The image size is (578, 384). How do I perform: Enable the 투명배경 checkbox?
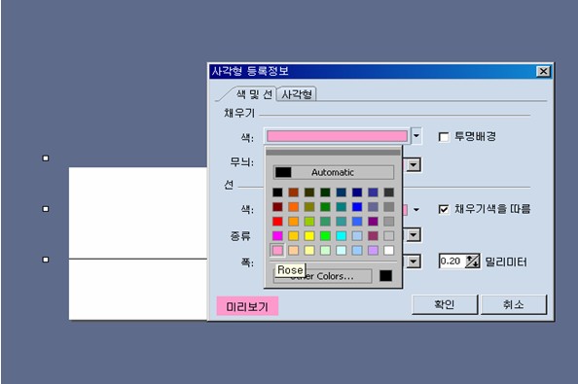coord(444,137)
